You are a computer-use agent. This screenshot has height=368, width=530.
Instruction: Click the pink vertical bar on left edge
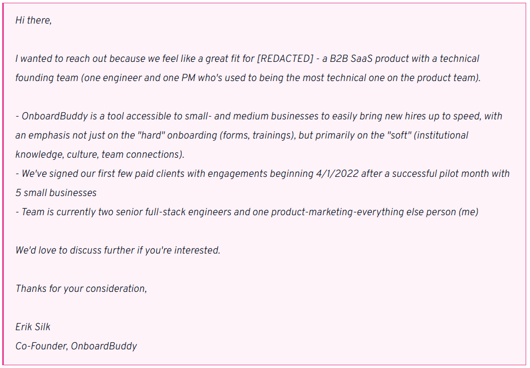(2, 184)
